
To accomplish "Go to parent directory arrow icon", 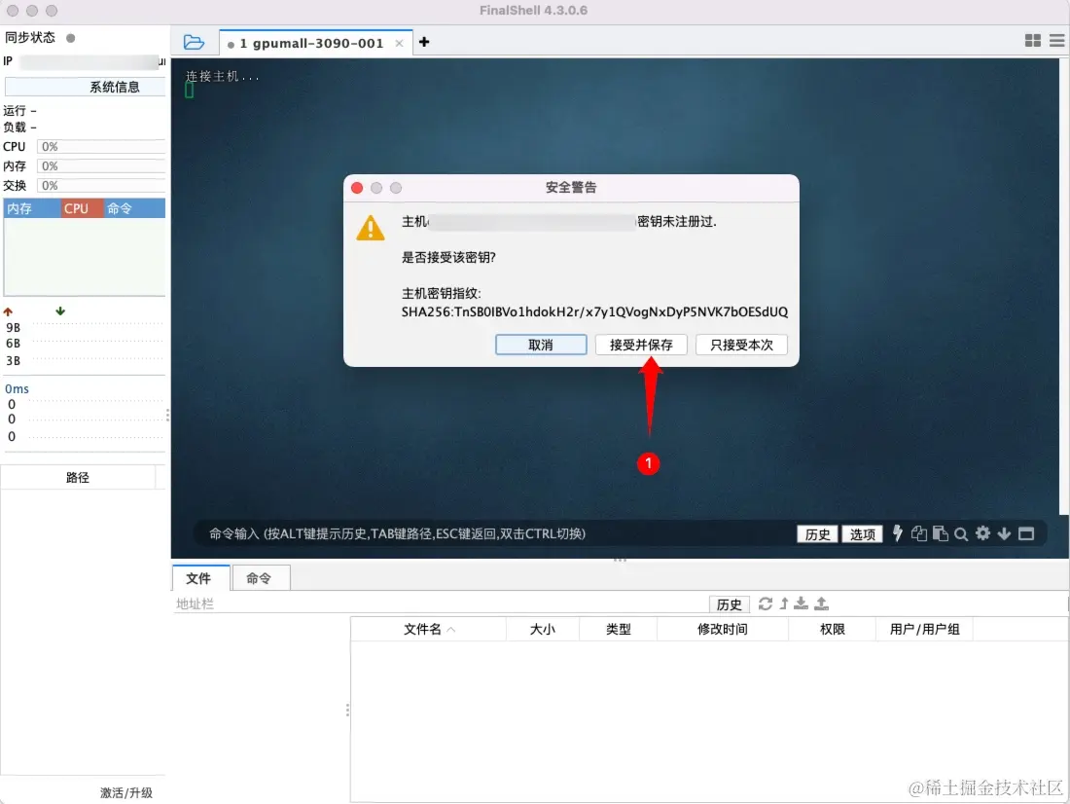I will (784, 603).
